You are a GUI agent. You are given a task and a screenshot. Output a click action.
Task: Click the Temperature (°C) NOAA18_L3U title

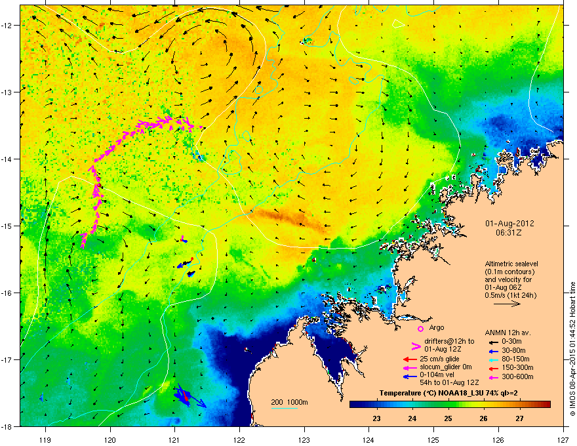448,393
